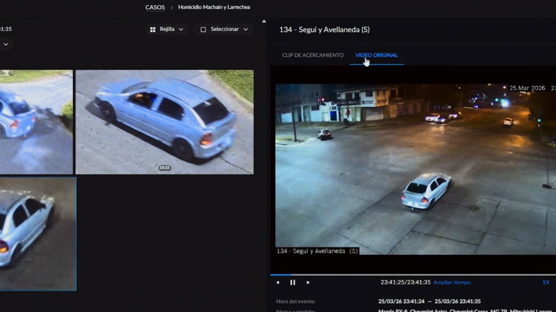Click the 23:22 timestamp badge on thumbnail

tap(164, 168)
